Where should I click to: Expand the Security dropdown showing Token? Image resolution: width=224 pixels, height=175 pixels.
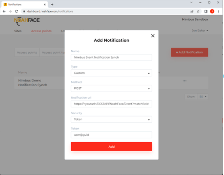click(111, 119)
